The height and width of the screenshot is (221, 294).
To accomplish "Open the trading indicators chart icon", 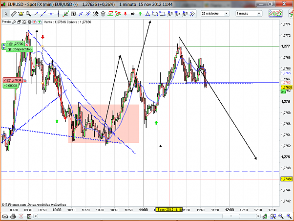I will coord(275,14).
